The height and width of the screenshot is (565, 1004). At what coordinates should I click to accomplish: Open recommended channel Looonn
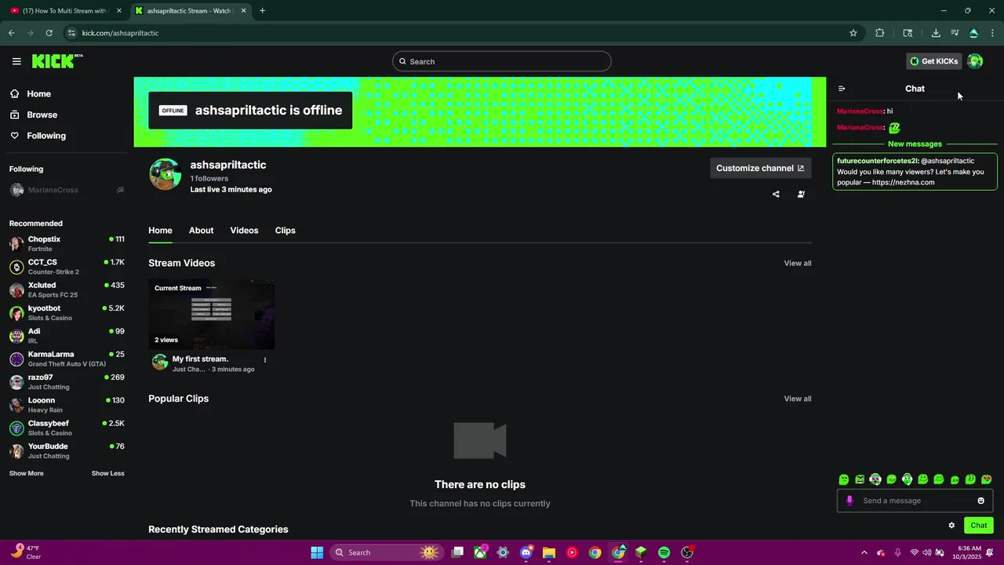(x=67, y=405)
